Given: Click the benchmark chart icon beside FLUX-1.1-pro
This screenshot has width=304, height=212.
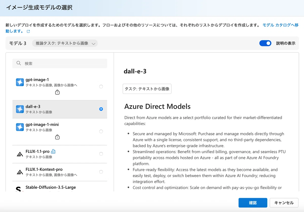Looking at the screenshot, I should pyautogui.click(x=53, y=151).
